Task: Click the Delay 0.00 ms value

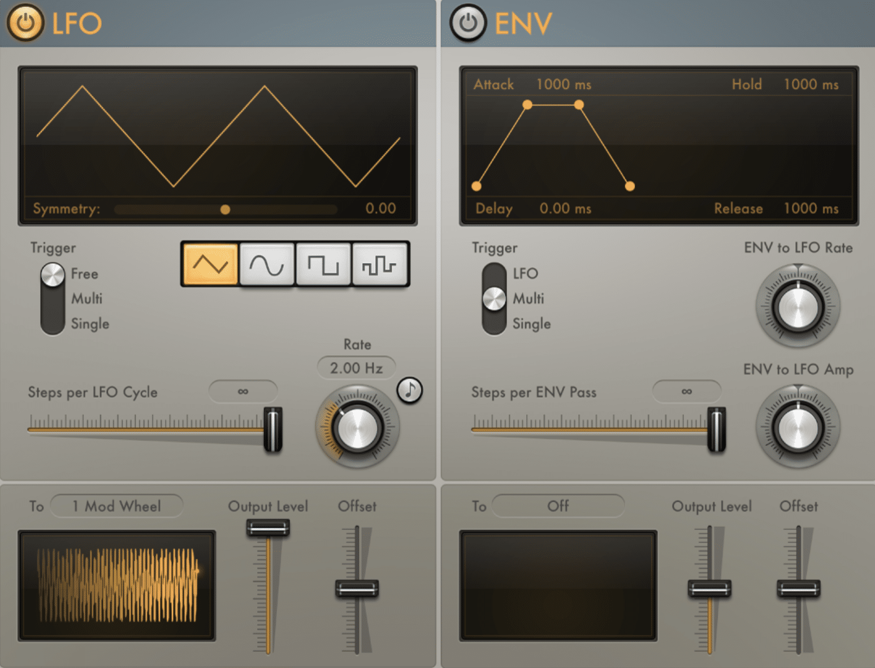Action: 565,209
